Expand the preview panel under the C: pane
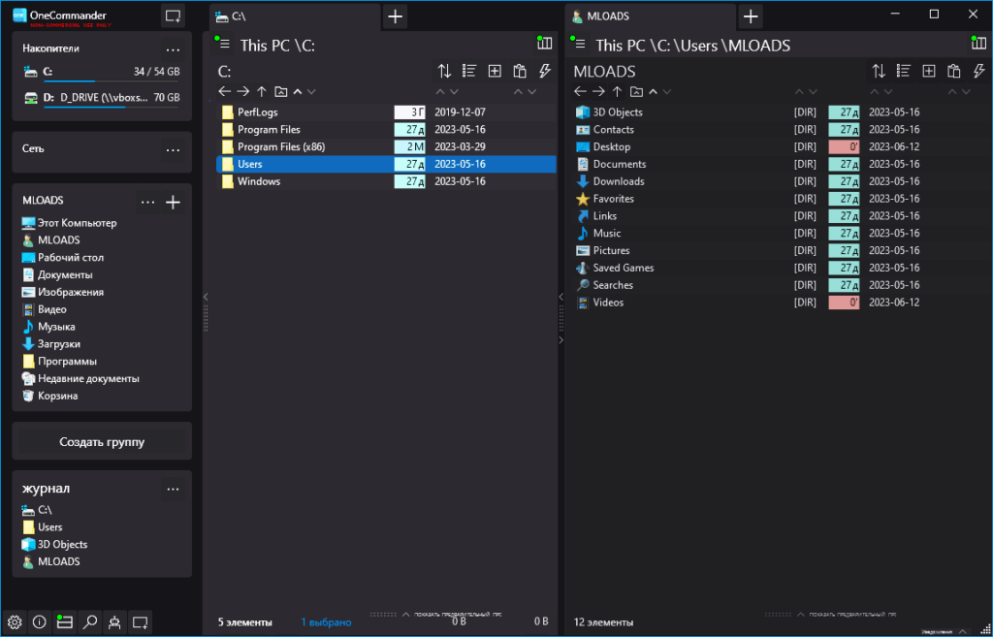Screen dimensions: 993x637 point(437,614)
